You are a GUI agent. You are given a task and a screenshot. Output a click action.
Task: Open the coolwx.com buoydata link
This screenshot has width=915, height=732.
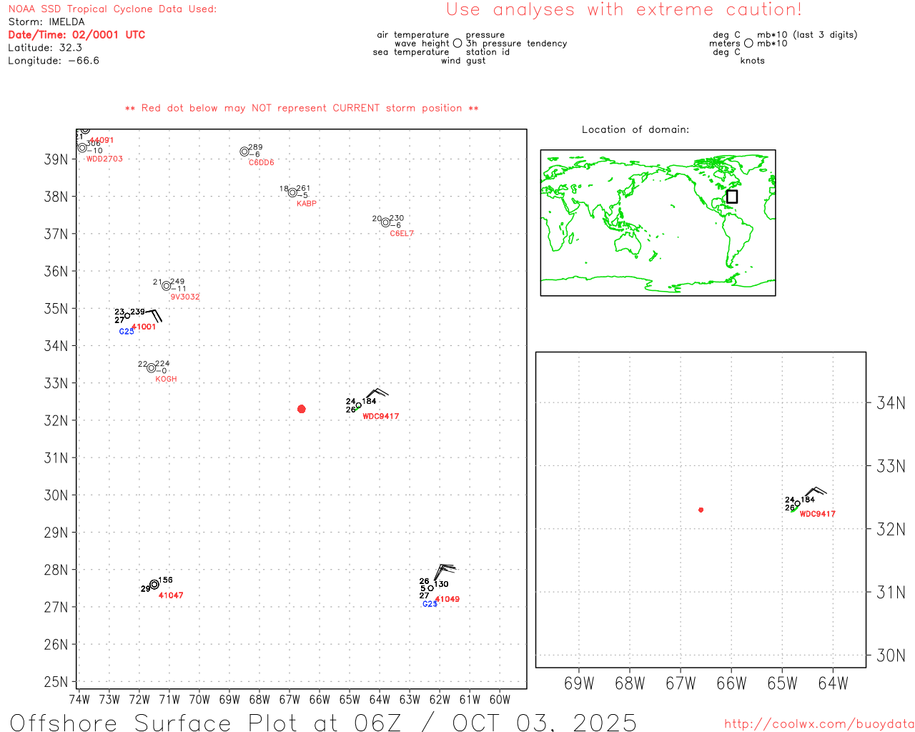click(818, 724)
